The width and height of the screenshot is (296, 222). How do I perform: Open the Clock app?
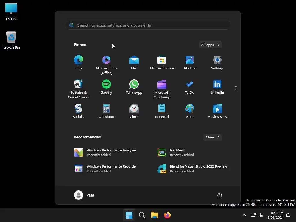coord(134,111)
